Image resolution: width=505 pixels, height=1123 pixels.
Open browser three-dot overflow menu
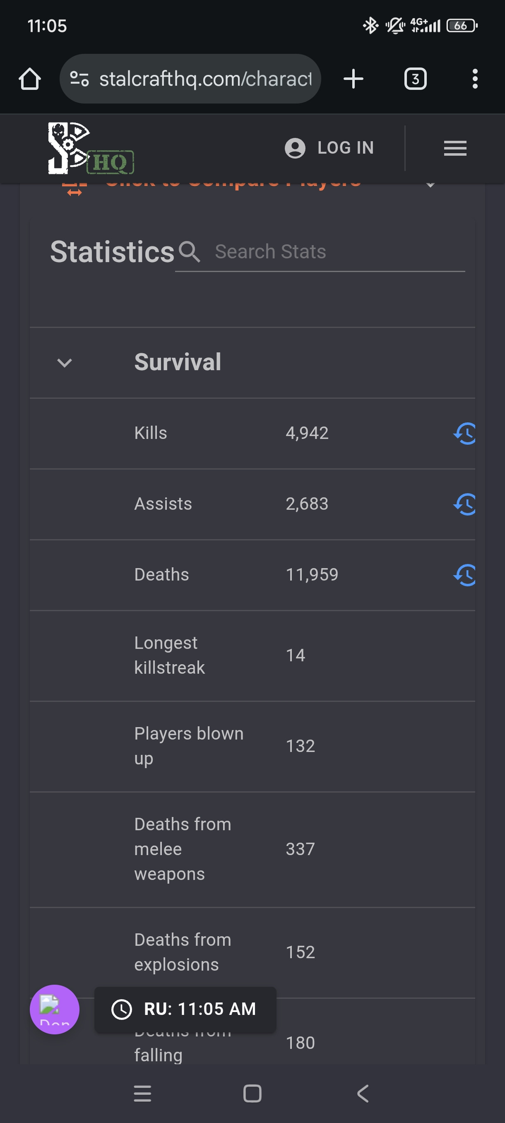click(475, 79)
